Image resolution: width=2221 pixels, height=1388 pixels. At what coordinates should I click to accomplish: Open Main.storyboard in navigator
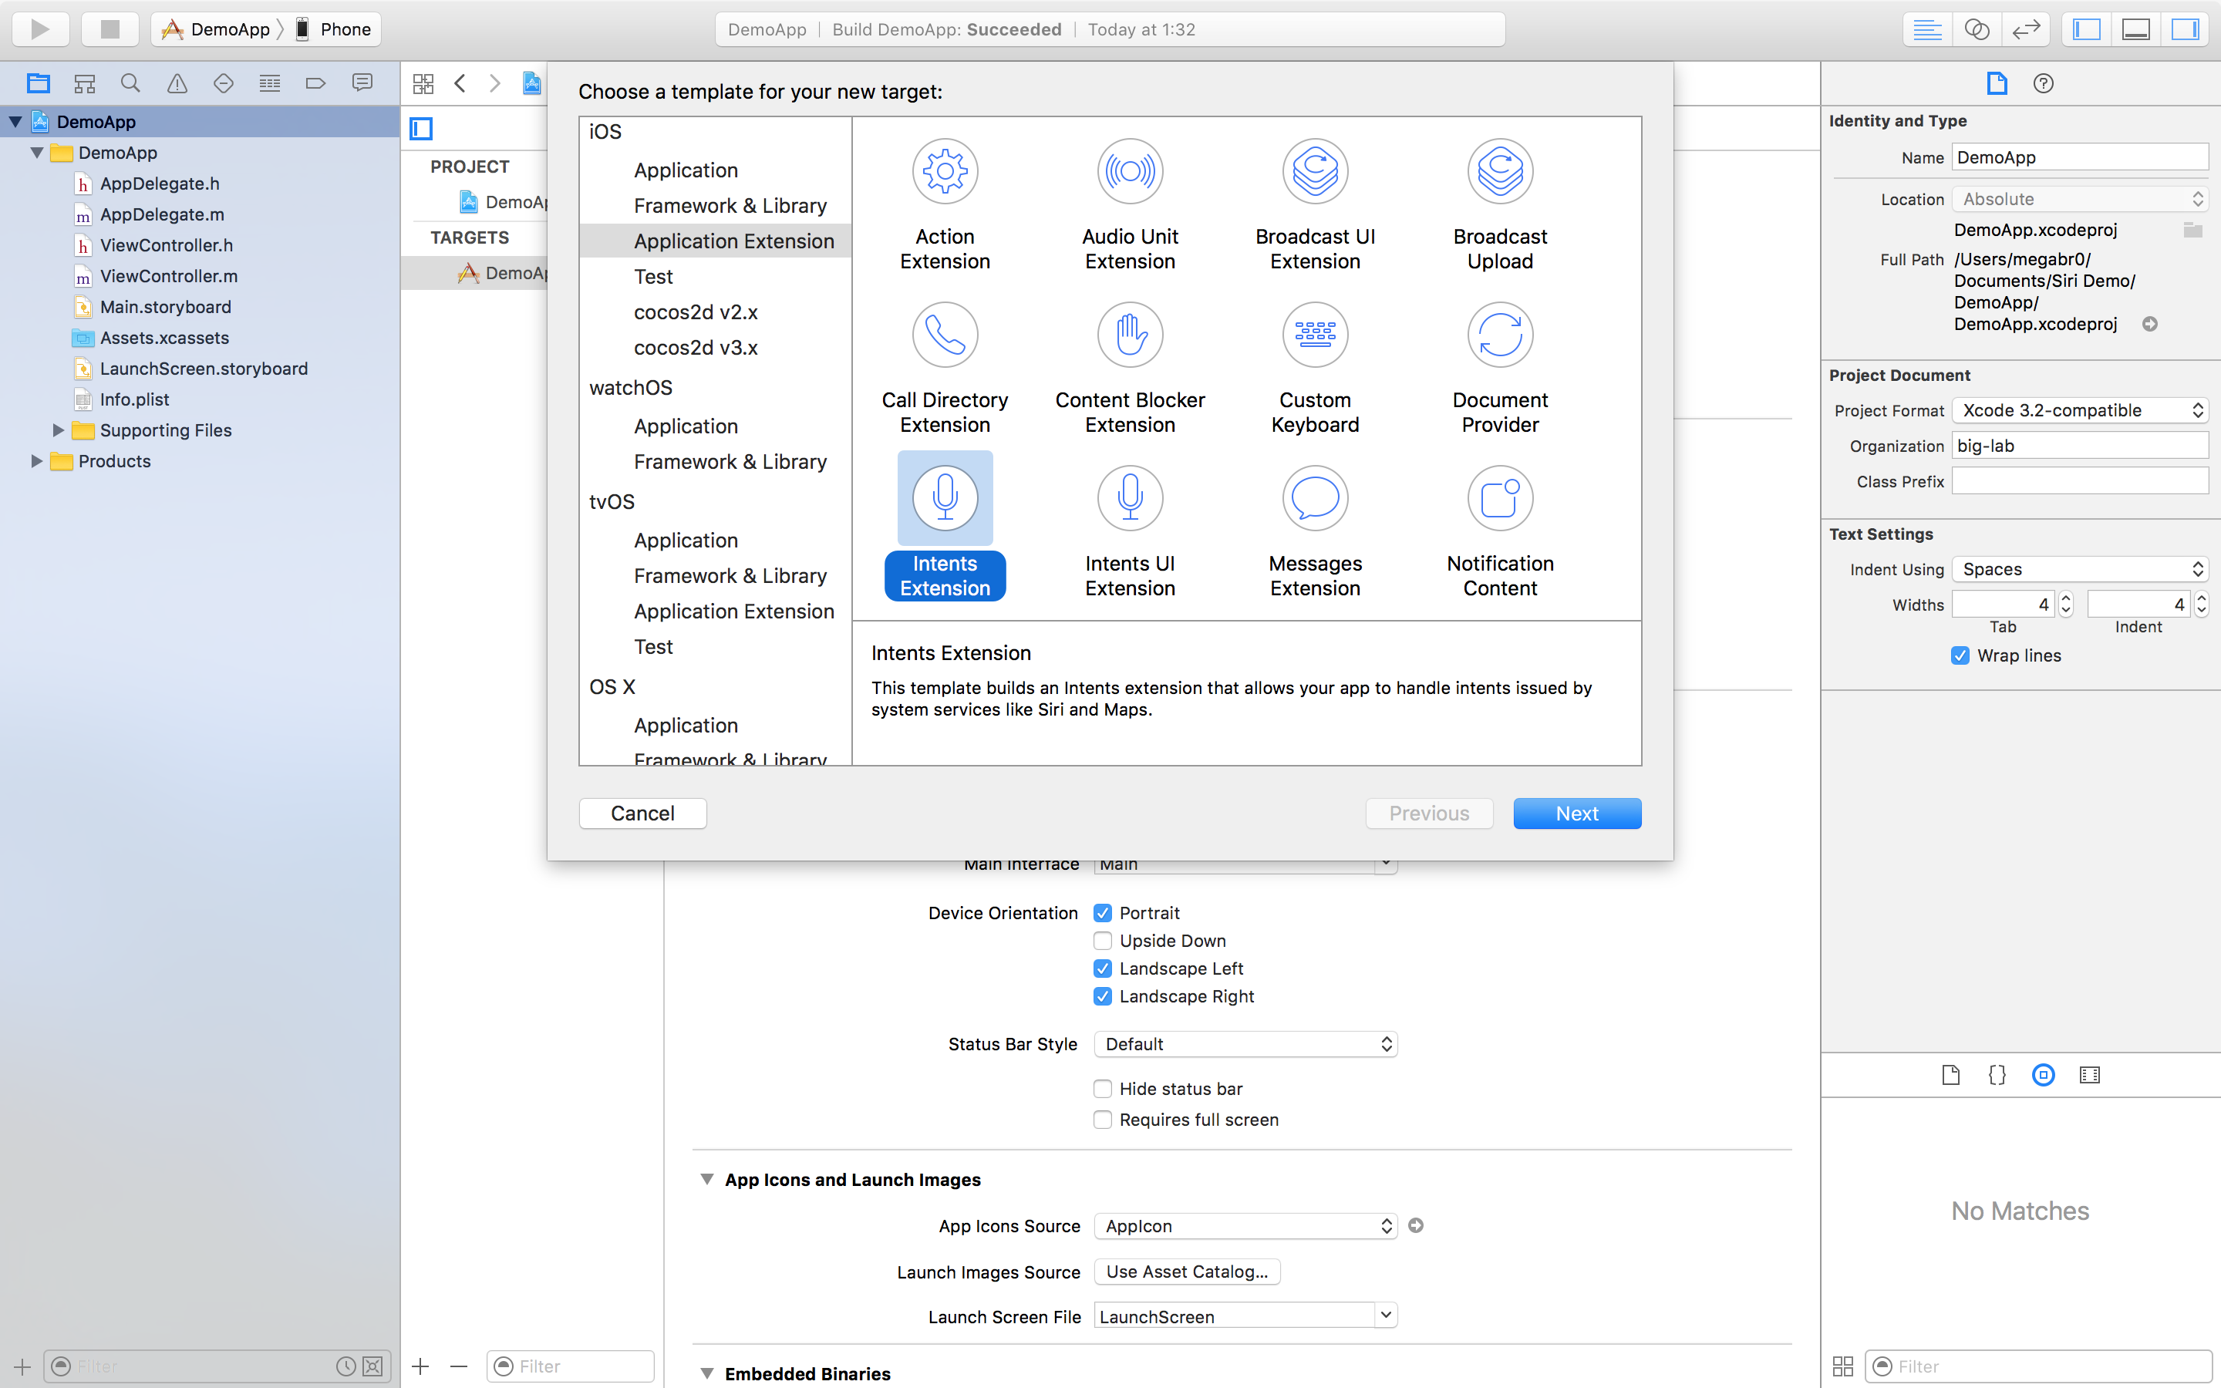[x=165, y=307]
